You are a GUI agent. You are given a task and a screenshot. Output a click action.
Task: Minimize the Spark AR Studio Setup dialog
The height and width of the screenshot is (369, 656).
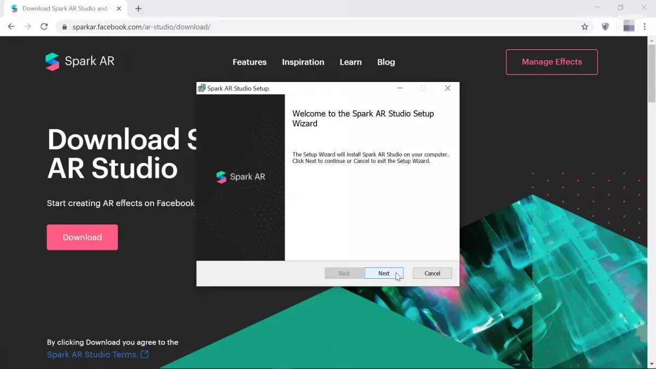(400, 88)
